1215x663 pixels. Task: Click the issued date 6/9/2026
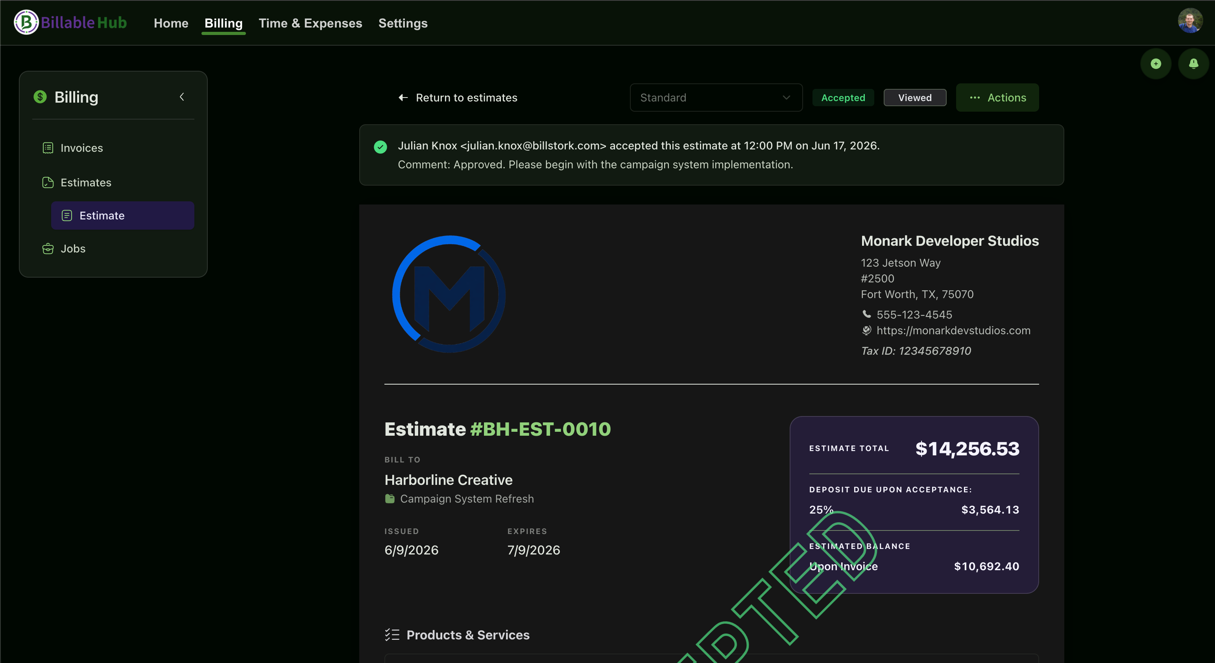[411, 550]
